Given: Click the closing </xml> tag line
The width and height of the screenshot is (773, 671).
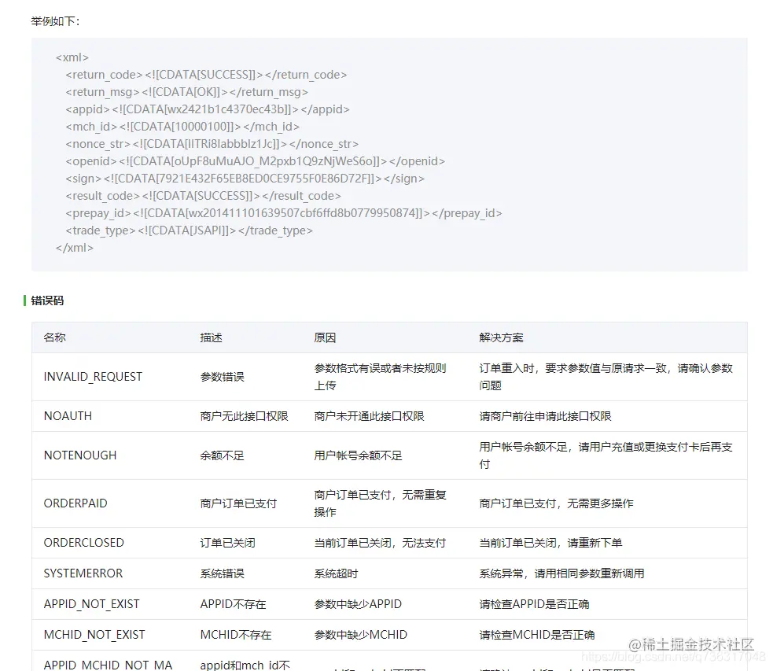Looking at the screenshot, I should (x=75, y=248).
